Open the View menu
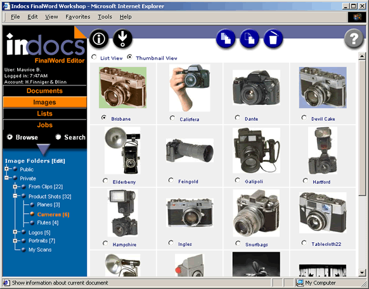The image size is (369, 289). (51, 17)
